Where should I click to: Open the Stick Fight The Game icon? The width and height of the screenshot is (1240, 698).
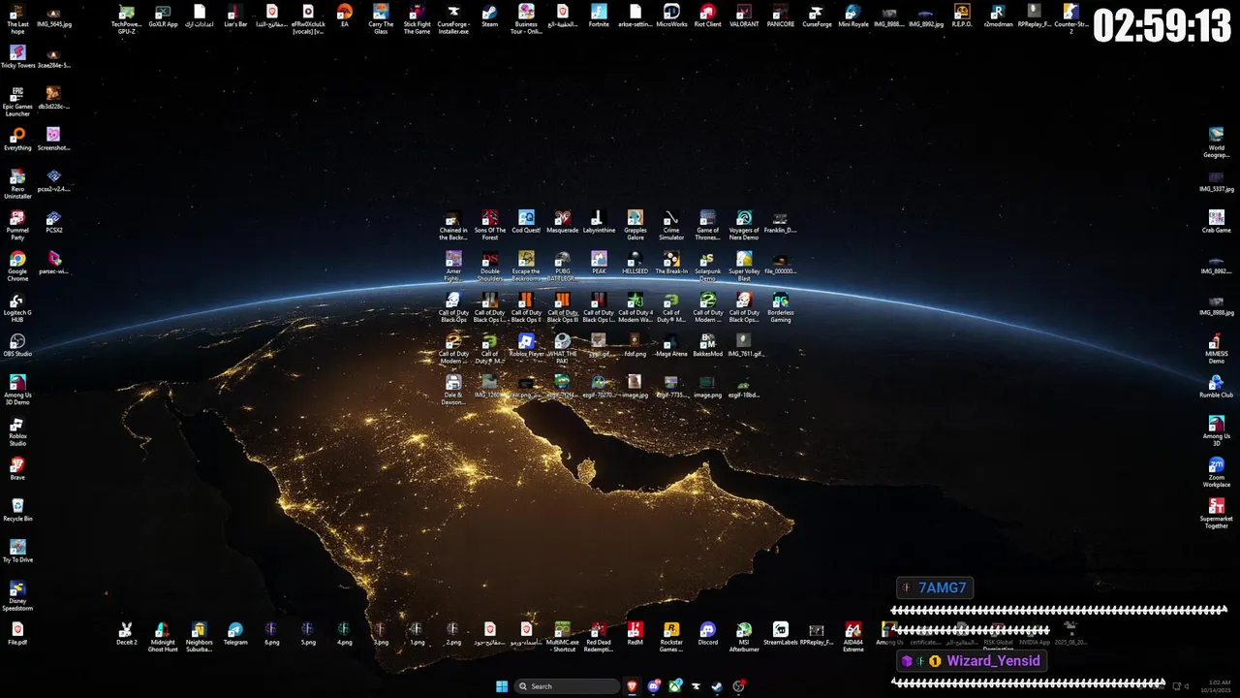418,18
